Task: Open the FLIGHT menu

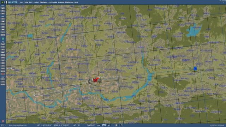Action: [x=36, y=2]
